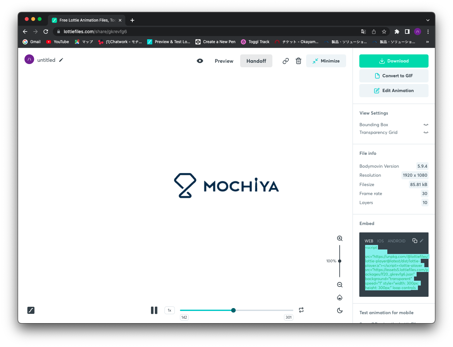
Task: Rename title with pencil icon next to untitled
Action: click(61, 60)
